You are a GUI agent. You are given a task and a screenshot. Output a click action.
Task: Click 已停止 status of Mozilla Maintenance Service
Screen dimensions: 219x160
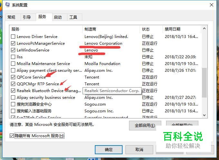tap(148, 64)
